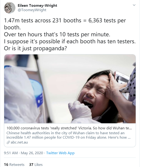Click the line 'Or is it just propaganda?'

pyautogui.click(x=36, y=48)
